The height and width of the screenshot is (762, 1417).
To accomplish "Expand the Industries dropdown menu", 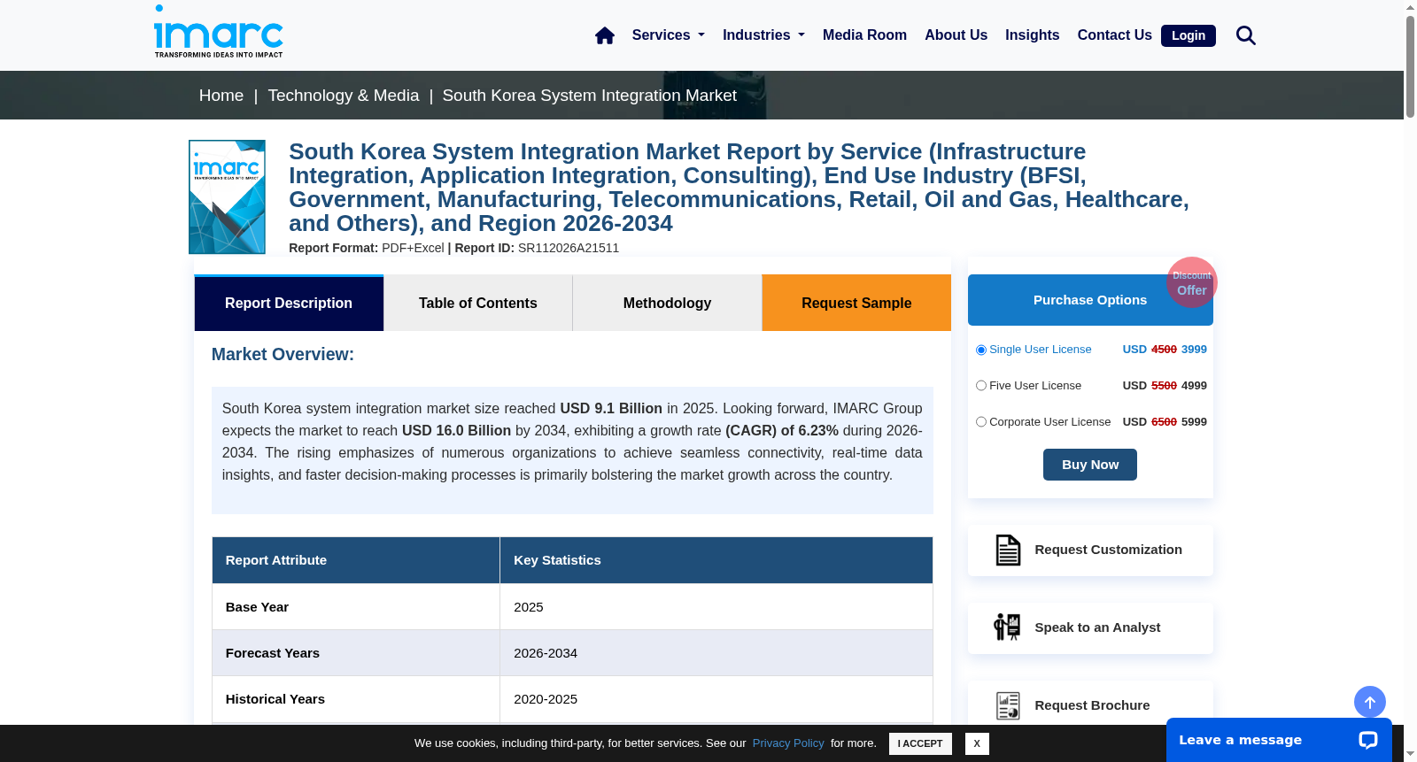I will [763, 35].
